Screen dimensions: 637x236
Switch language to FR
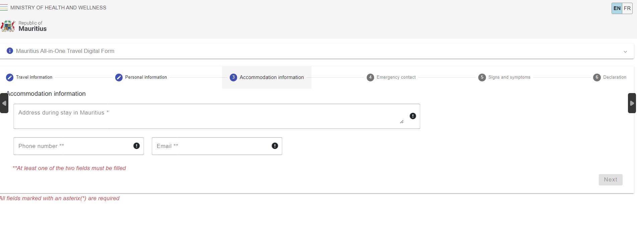pos(627,8)
